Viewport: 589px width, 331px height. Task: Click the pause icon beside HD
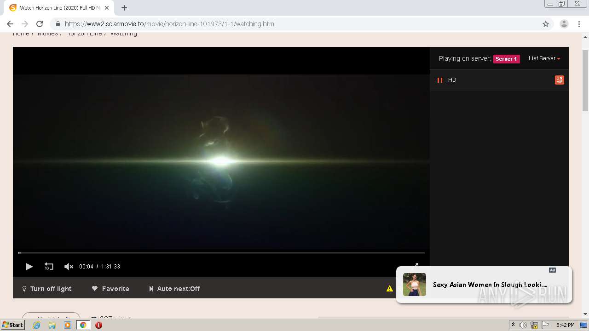click(440, 80)
